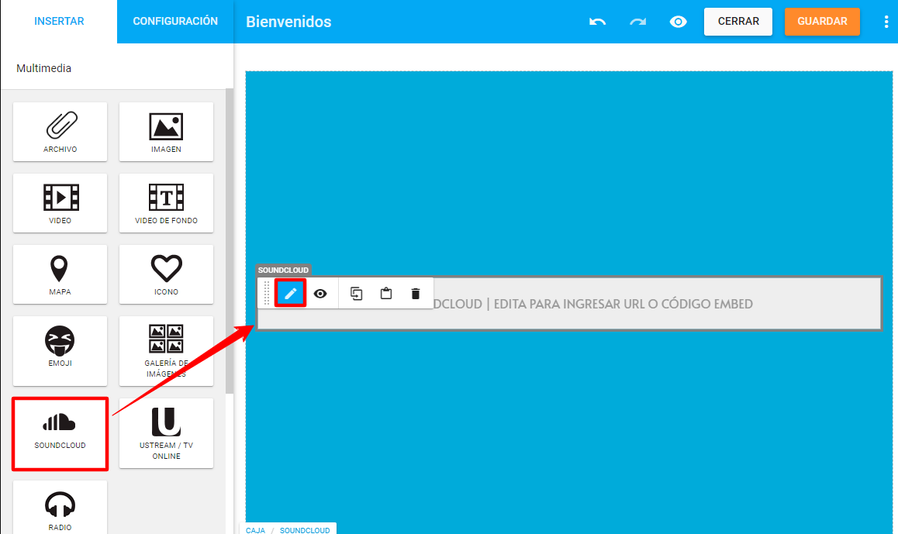Insert the Radio headphones element
Viewport: 898px width, 534px height.
tap(60, 508)
